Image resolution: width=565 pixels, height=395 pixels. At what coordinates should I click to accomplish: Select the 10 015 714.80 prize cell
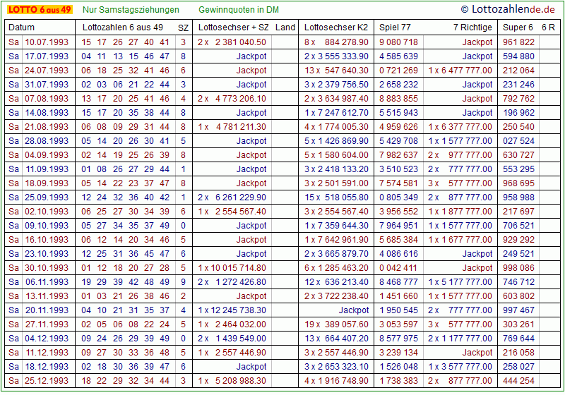[x=238, y=268]
